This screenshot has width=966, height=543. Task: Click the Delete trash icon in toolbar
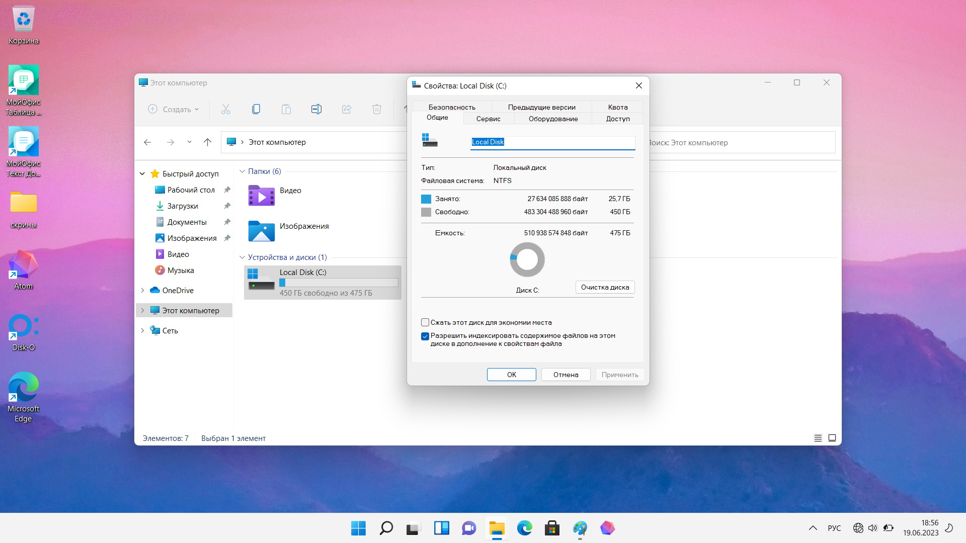point(377,109)
